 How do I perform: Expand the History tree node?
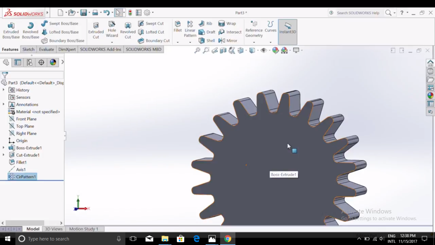[x=3, y=90]
